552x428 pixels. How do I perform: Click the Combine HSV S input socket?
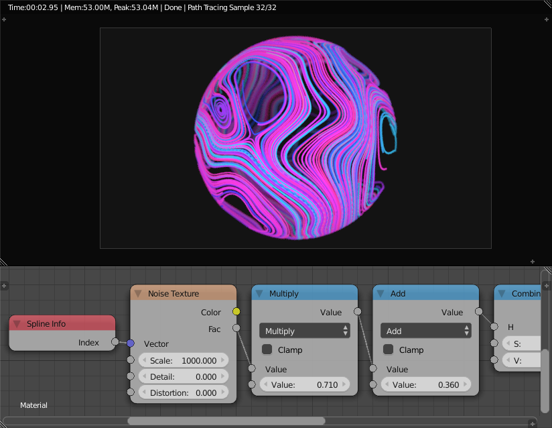coord(494,343)
